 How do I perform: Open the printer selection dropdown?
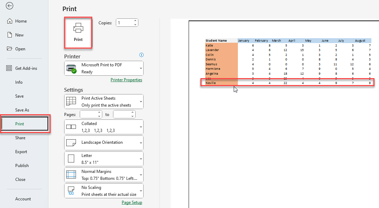(x=104, y=68)
